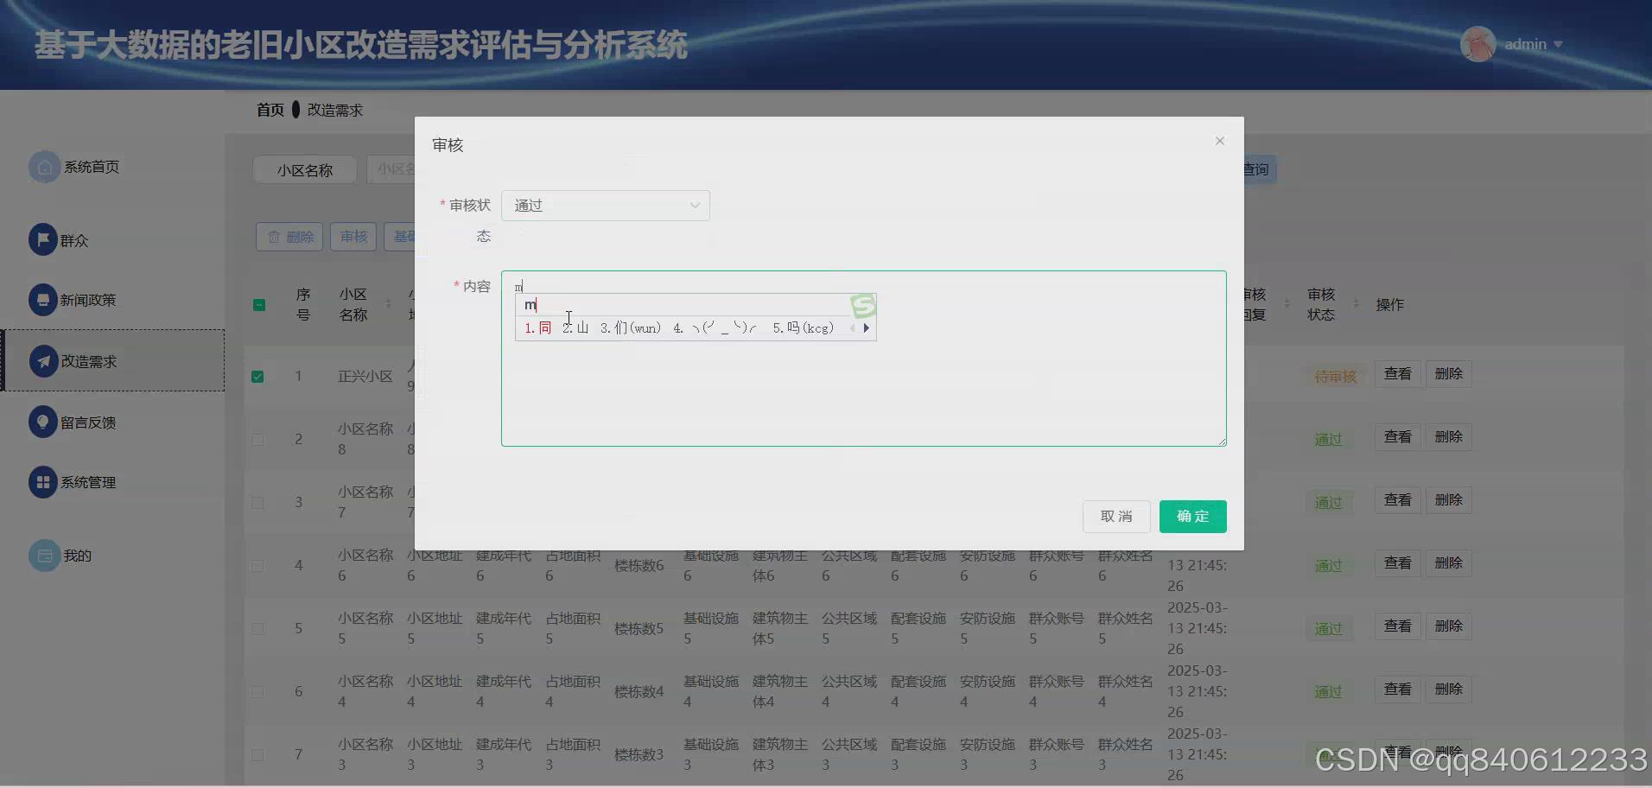Check the row 2 checkbox
The image size is (1652, 788).
257,440
